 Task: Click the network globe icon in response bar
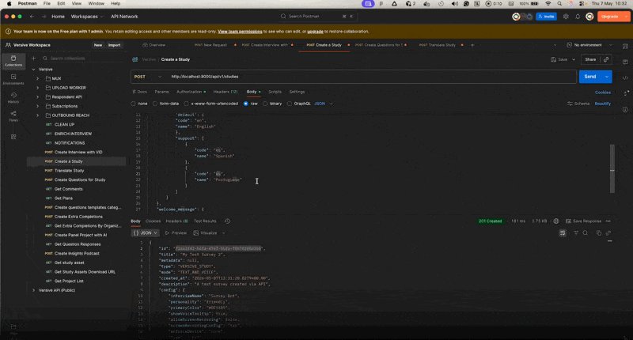point(556,221)
